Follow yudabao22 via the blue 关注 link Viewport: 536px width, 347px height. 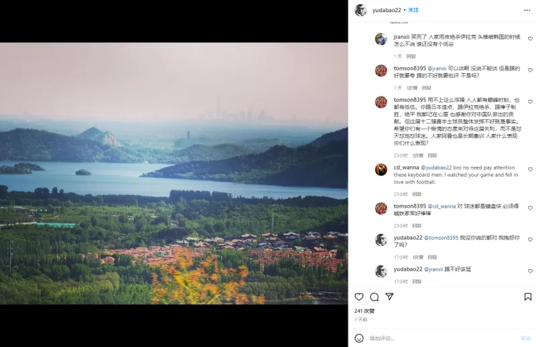[413, 10]
